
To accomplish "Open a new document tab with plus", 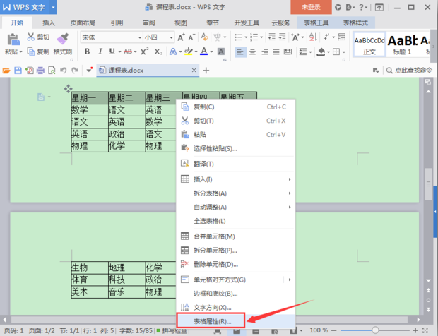I will click(206, 71).
